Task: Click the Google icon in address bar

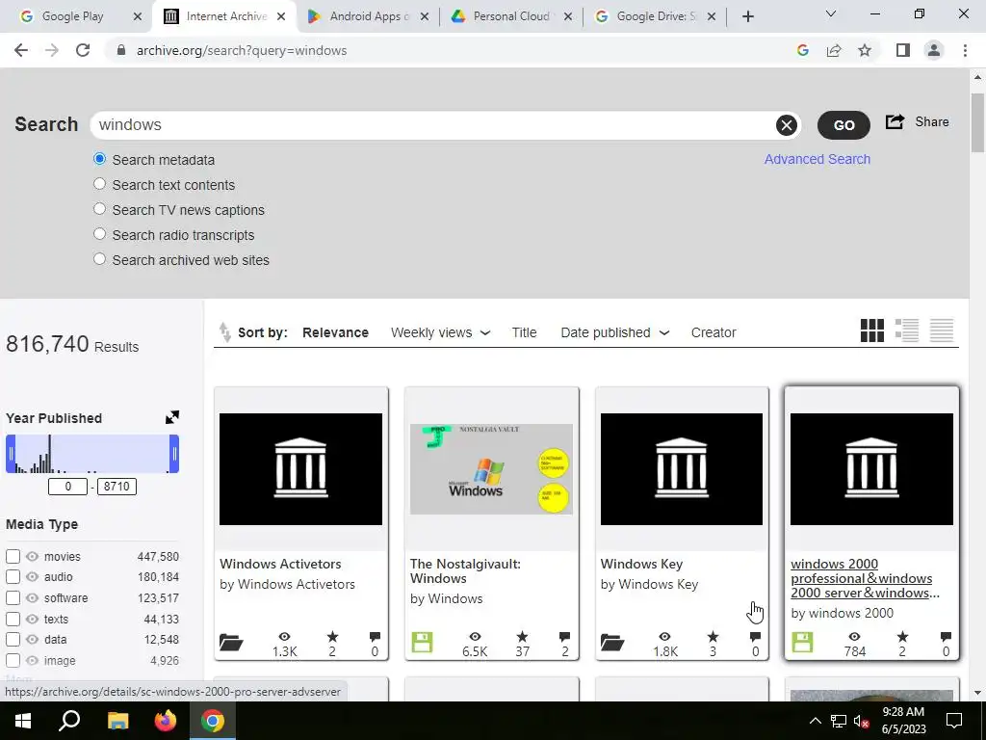Action: point(802,50)
